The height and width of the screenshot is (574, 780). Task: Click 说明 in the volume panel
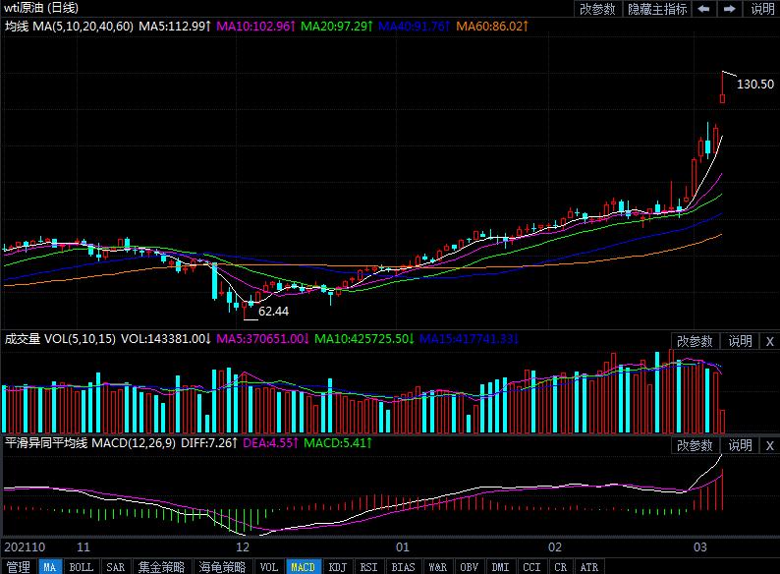(740, 341)
